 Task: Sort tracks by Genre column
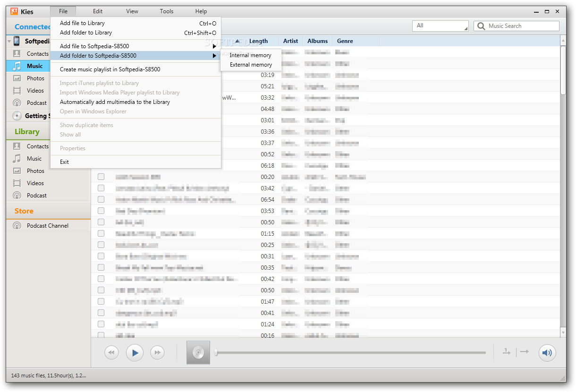click(x=345, y=41)
